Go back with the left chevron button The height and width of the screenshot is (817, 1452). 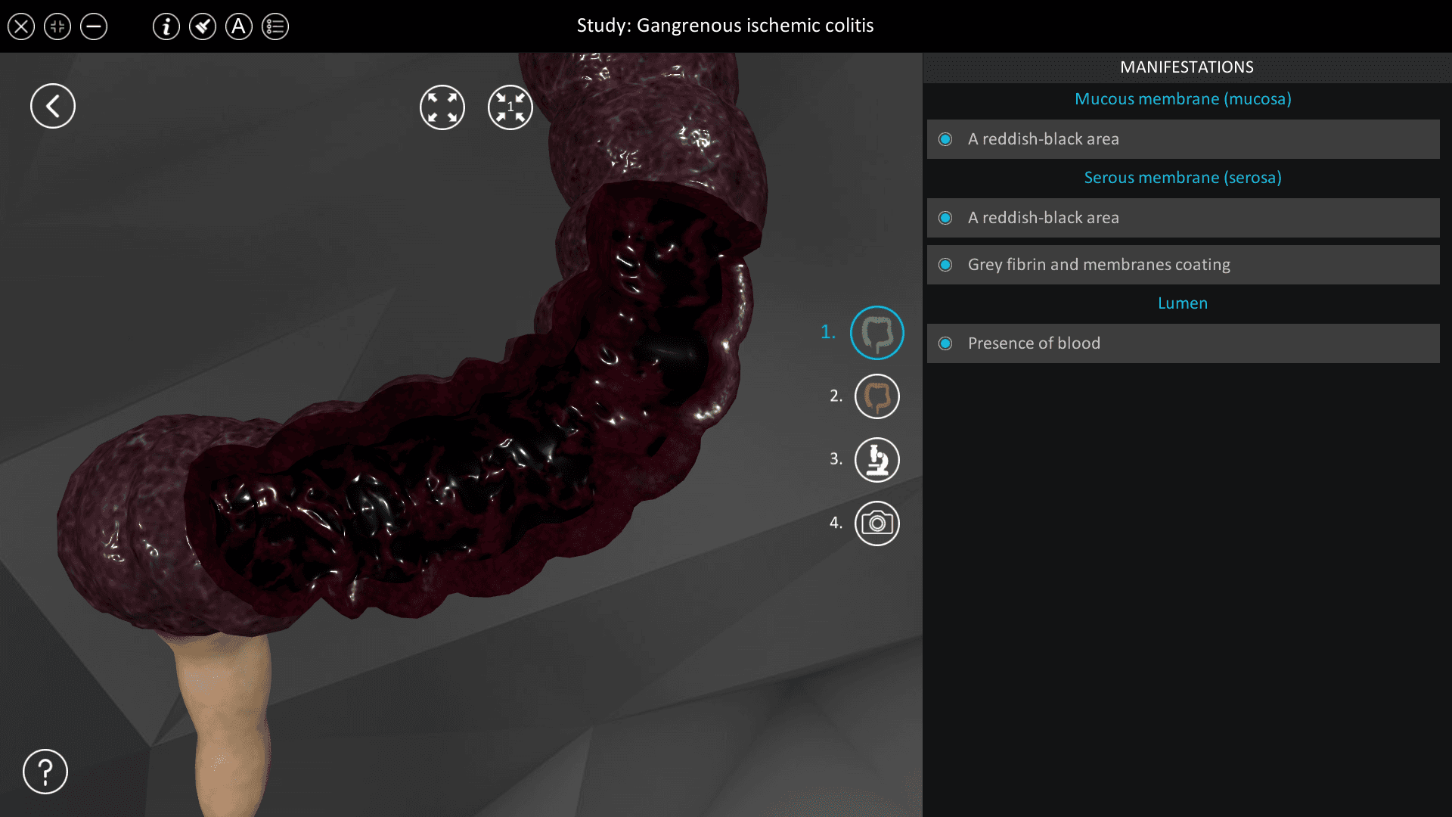[x=53, y=106]
